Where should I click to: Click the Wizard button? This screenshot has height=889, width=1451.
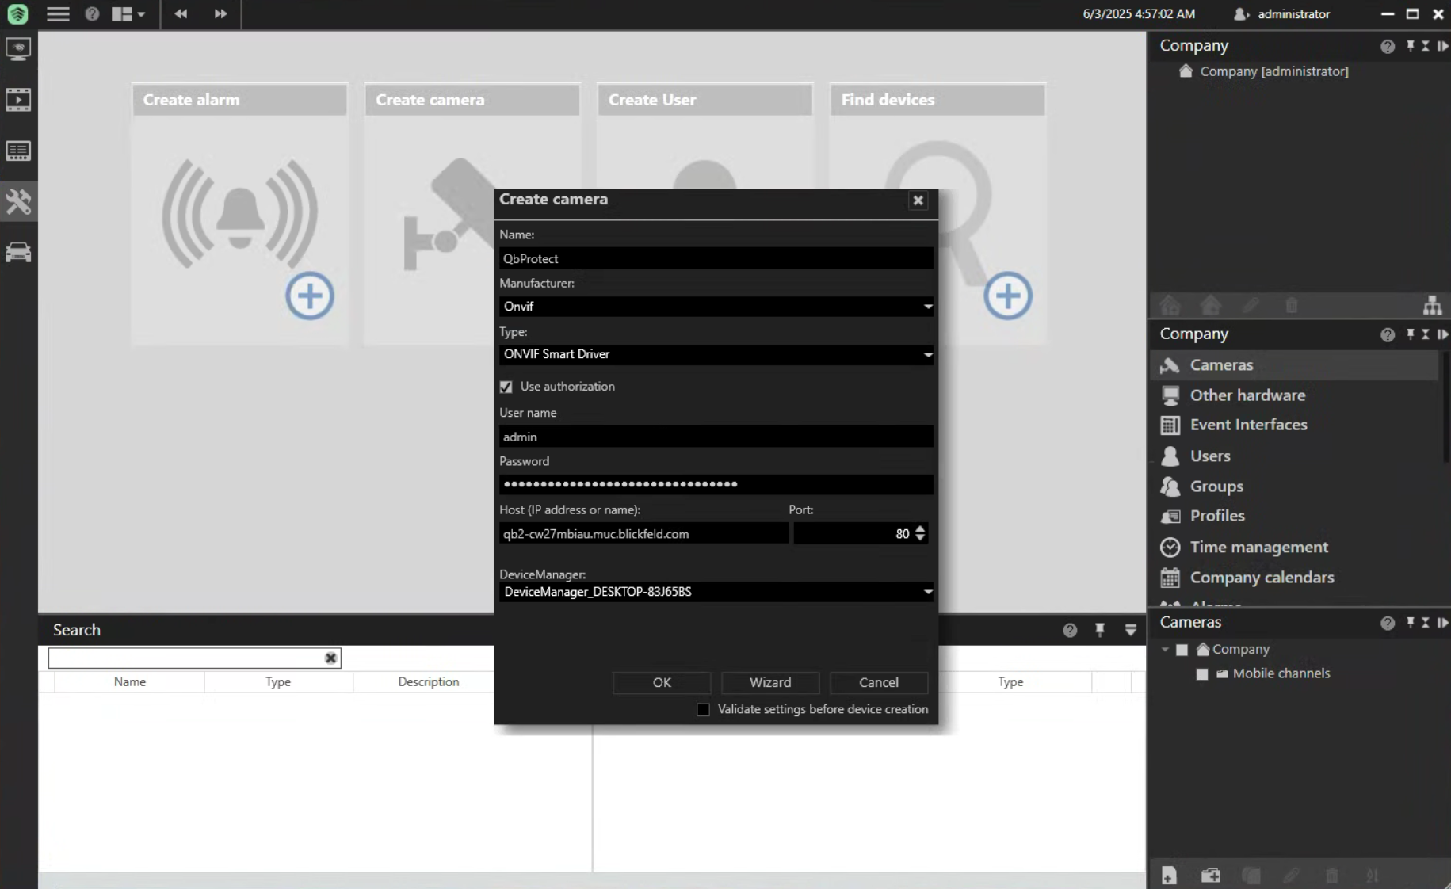pyautogui.click(x=769, y=683)
